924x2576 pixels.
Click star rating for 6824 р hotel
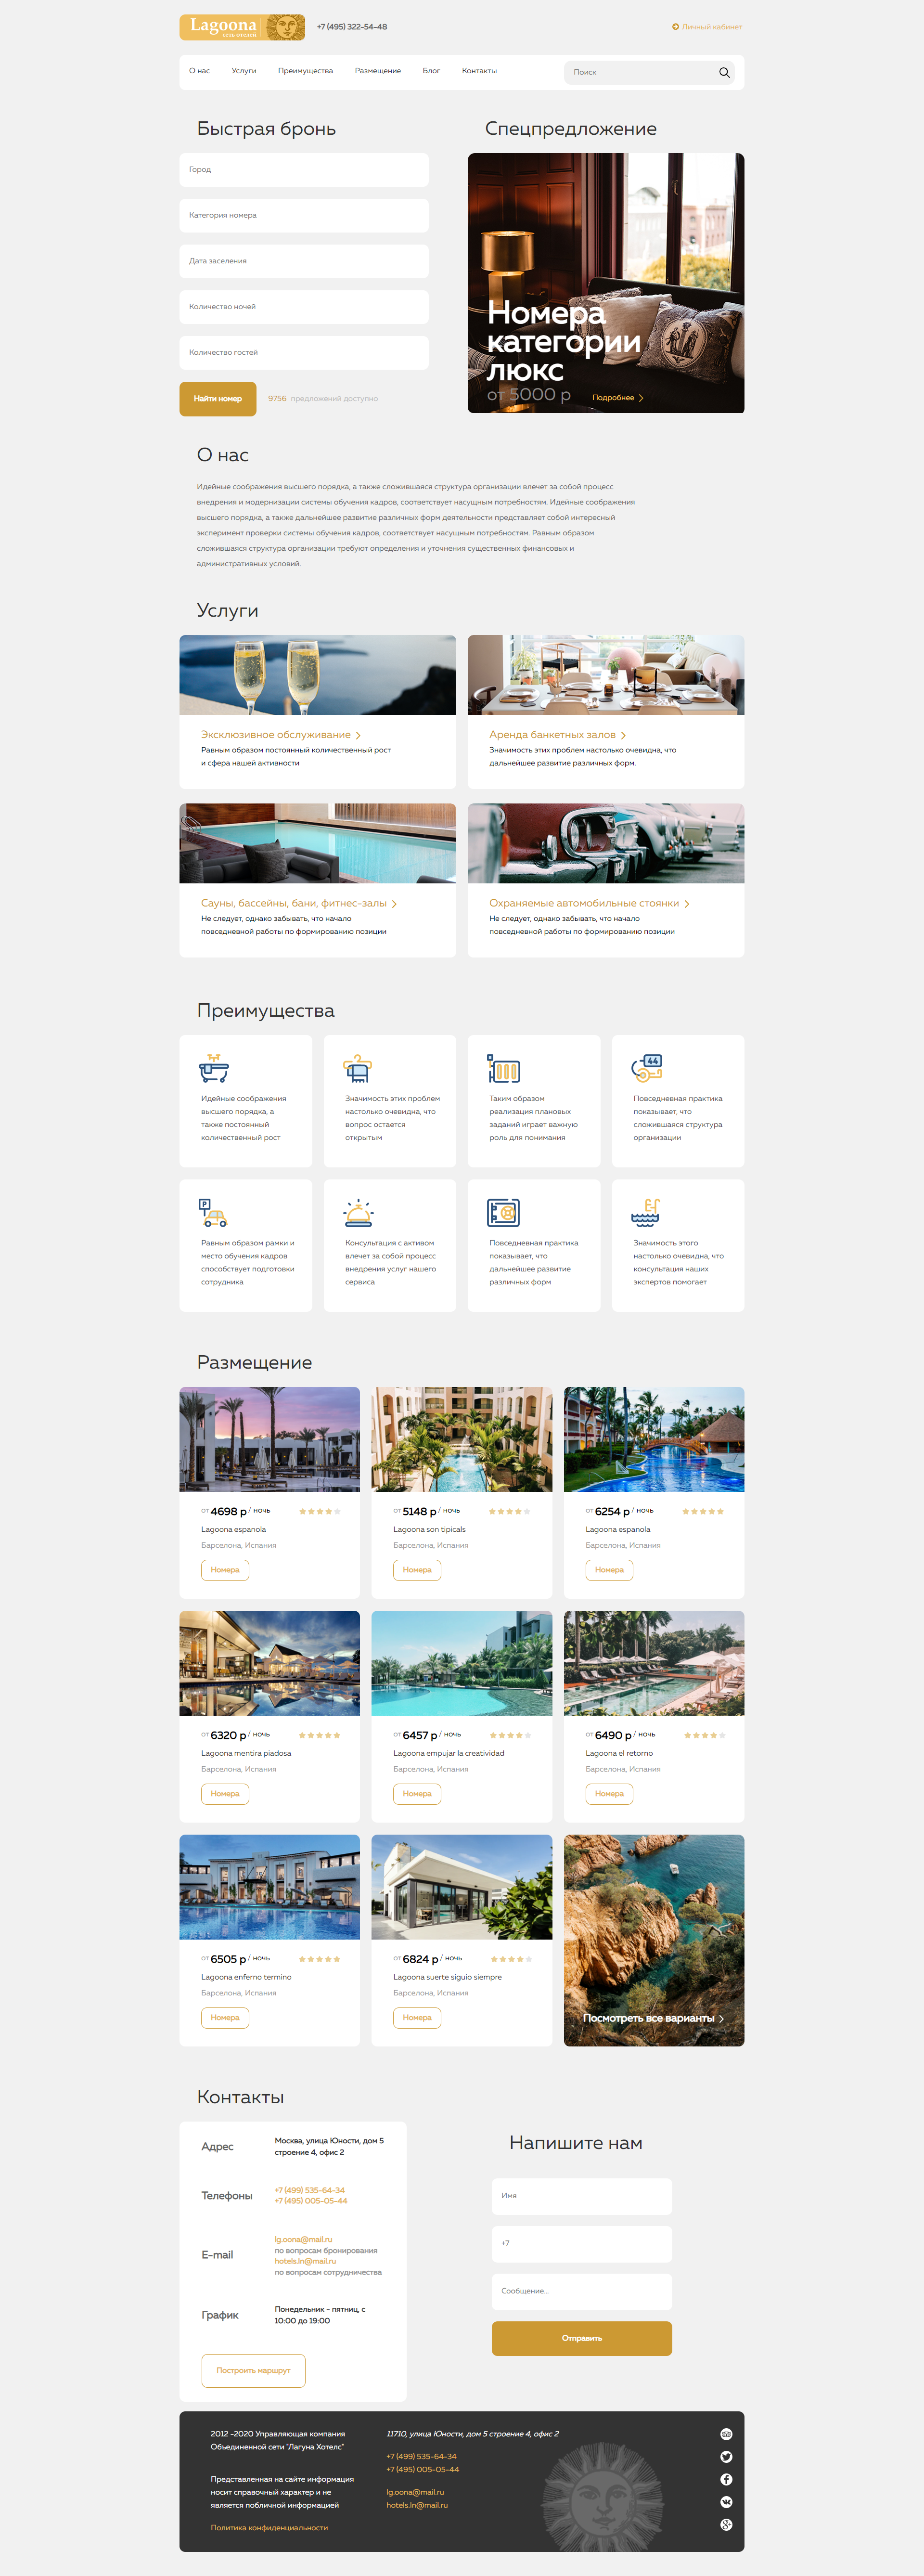[512, 1959]
